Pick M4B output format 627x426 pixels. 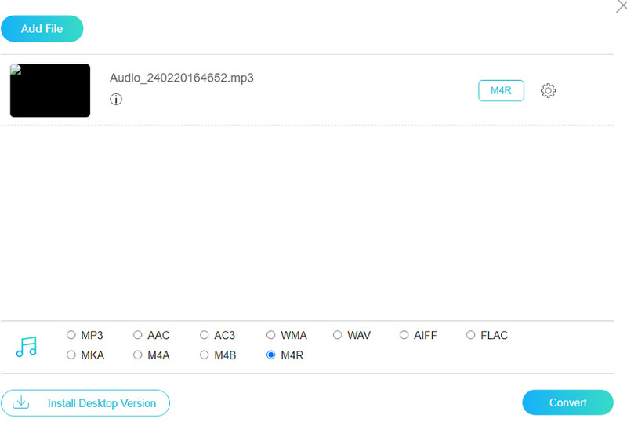pos(205,355)
